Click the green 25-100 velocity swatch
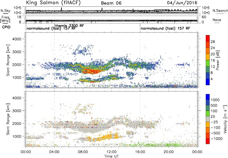This screenshot has height=158, width=228. pos(208,114)
